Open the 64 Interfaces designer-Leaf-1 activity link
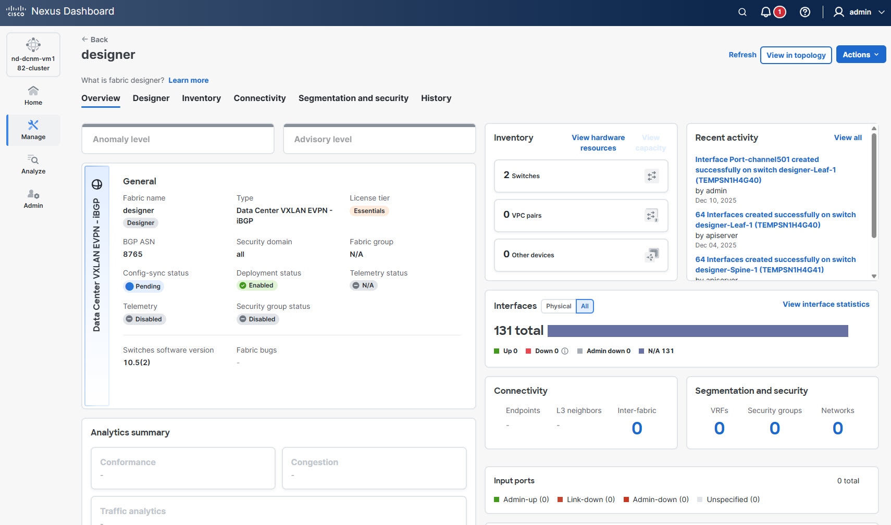This screenshot has height=525, width=891. 775,220
